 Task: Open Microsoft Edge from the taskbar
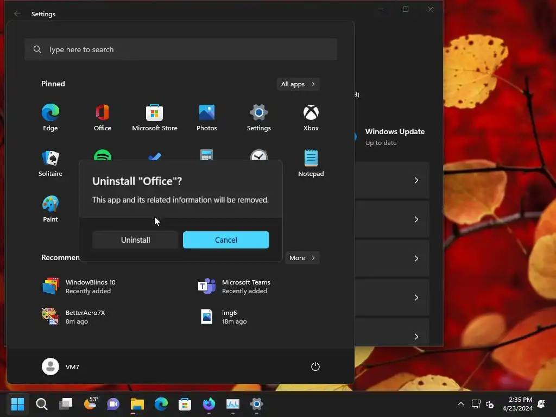coord(161,404)
